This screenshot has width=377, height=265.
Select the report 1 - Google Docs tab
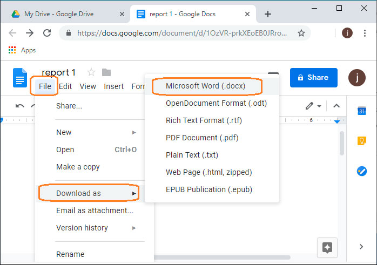[x=192, y=14]
